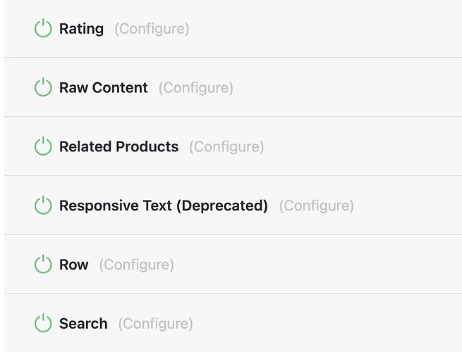
Task: Click power icon beside Responsive Text (Deprecated)
Action: coord(43,206)
